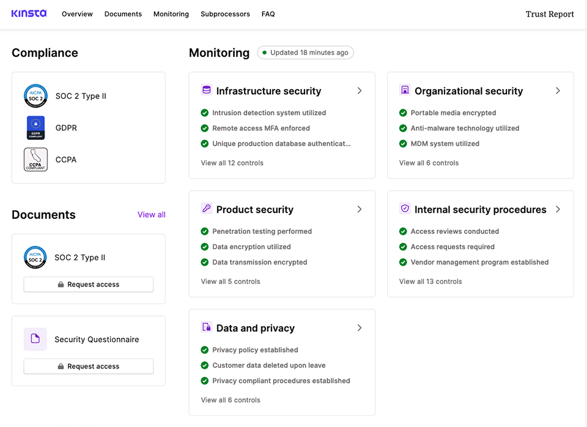Open the FAQ section
Screen dimensions: 587x427
(x=268, y=13)
